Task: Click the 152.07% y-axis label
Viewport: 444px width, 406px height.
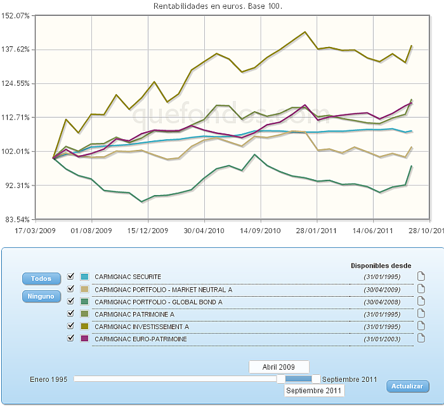Action: pos(15,16)
